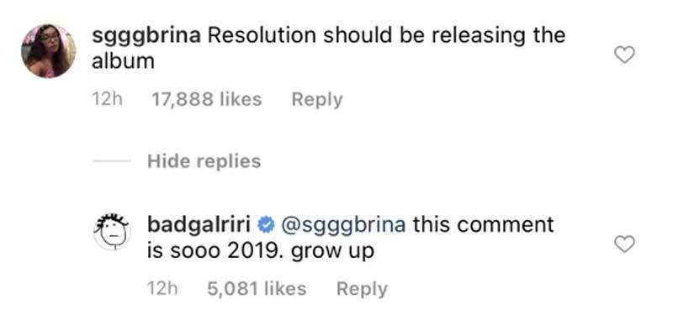Open the badgalriri username link
673x310 pixels.
click(199, 225)
